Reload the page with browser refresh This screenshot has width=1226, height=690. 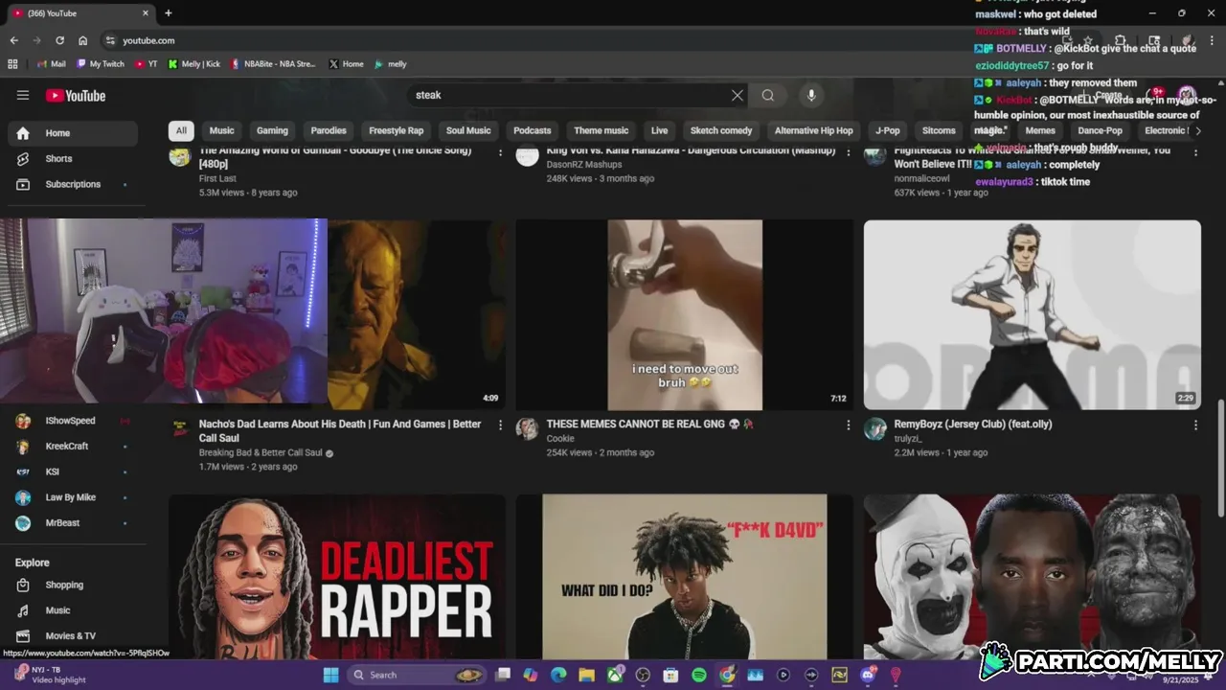pos(59,40)
